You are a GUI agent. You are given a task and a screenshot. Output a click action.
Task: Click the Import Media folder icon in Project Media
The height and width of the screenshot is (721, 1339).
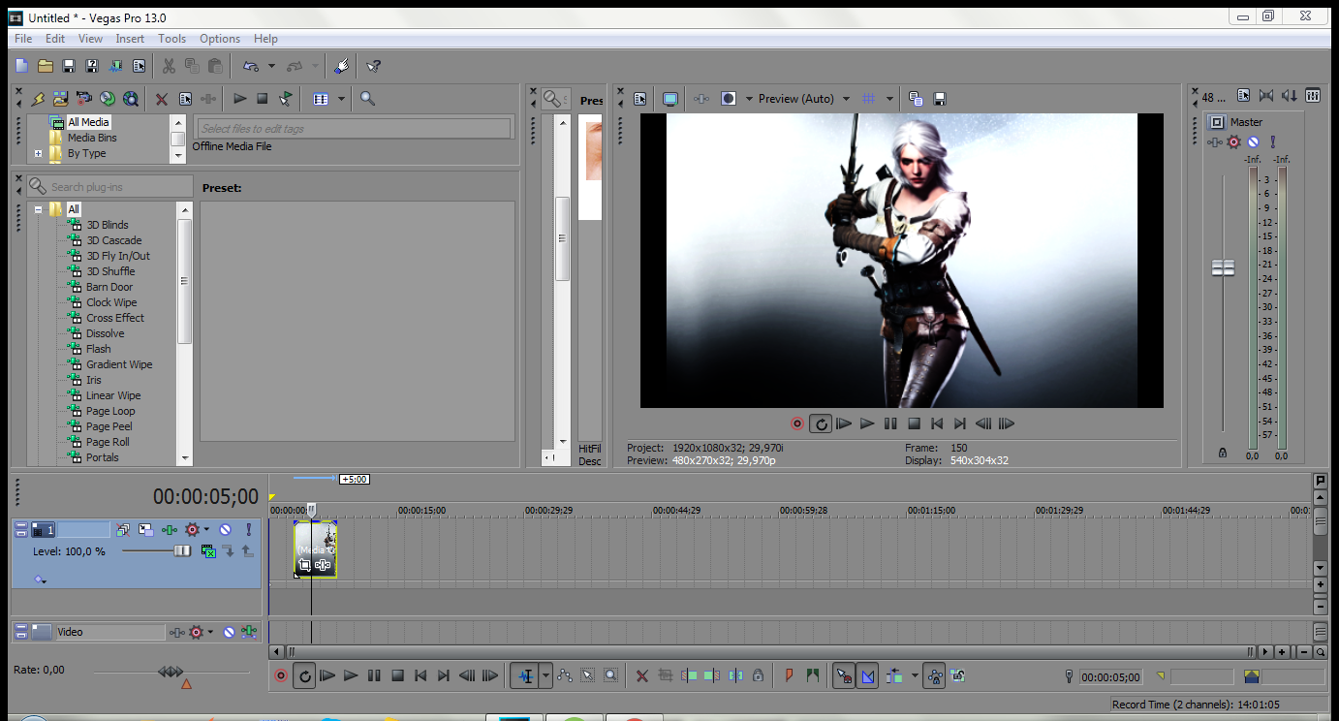click(60, 99)
